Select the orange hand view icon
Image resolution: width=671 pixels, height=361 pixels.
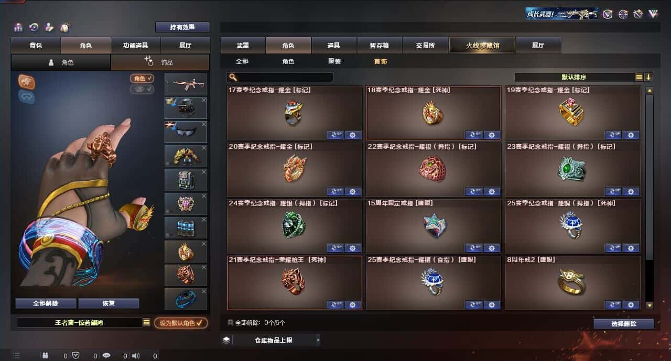(27, 81)
